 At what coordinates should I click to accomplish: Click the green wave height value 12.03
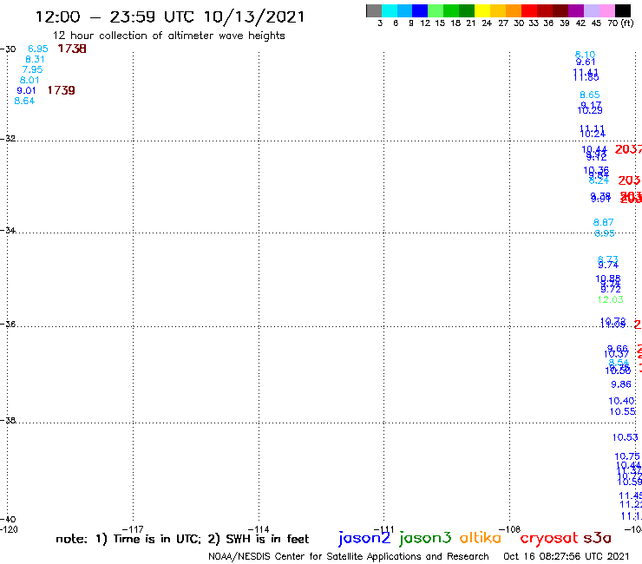point(611,300)
